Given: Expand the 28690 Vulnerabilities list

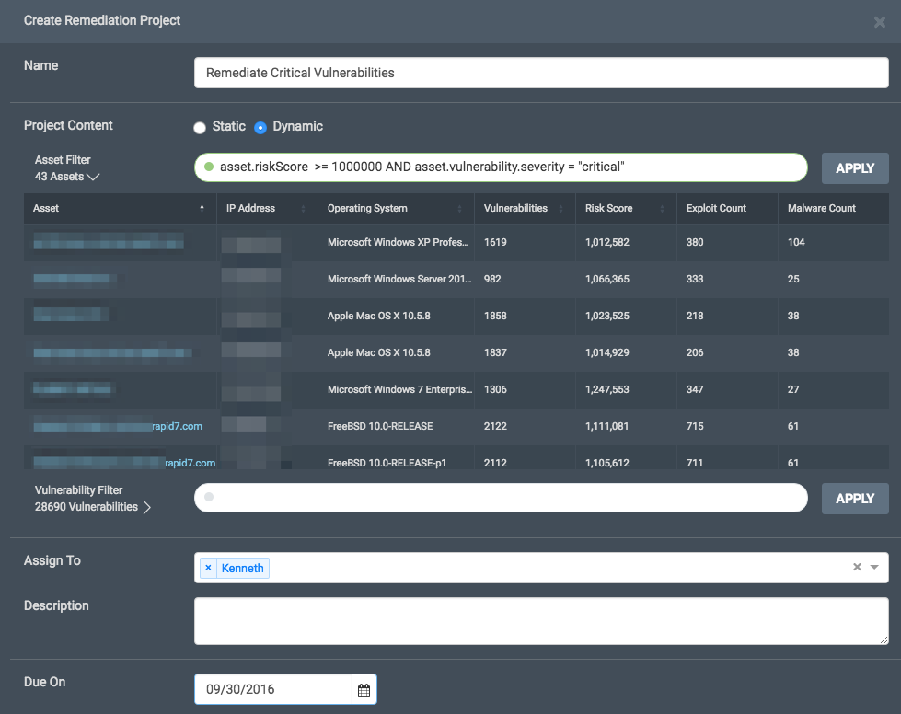Looking at the screenshot, I should 147,507.
